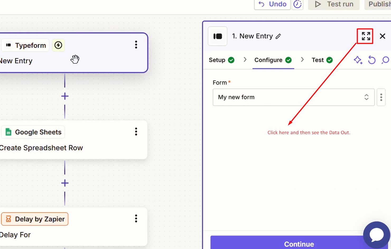Open Typeform step three-dot menu
This screenshot has height=249, width=391.
(x=136, y=45)
